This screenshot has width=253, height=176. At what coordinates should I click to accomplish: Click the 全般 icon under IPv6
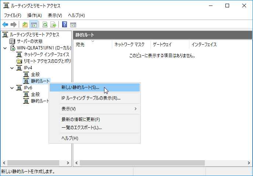click(26, 94)
